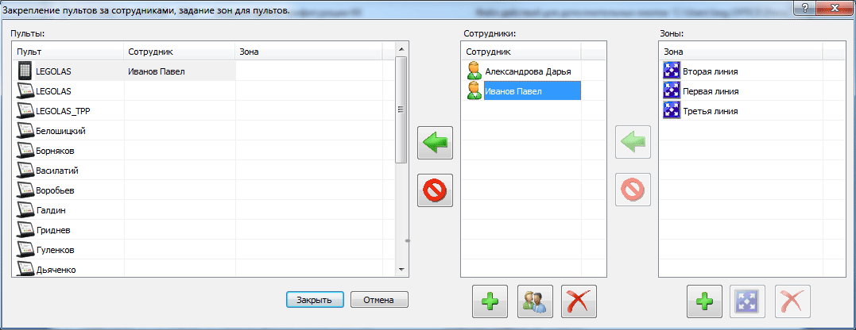Click the zone edit icon button
This screenshot has width=856, height=330.
(747, 301)
